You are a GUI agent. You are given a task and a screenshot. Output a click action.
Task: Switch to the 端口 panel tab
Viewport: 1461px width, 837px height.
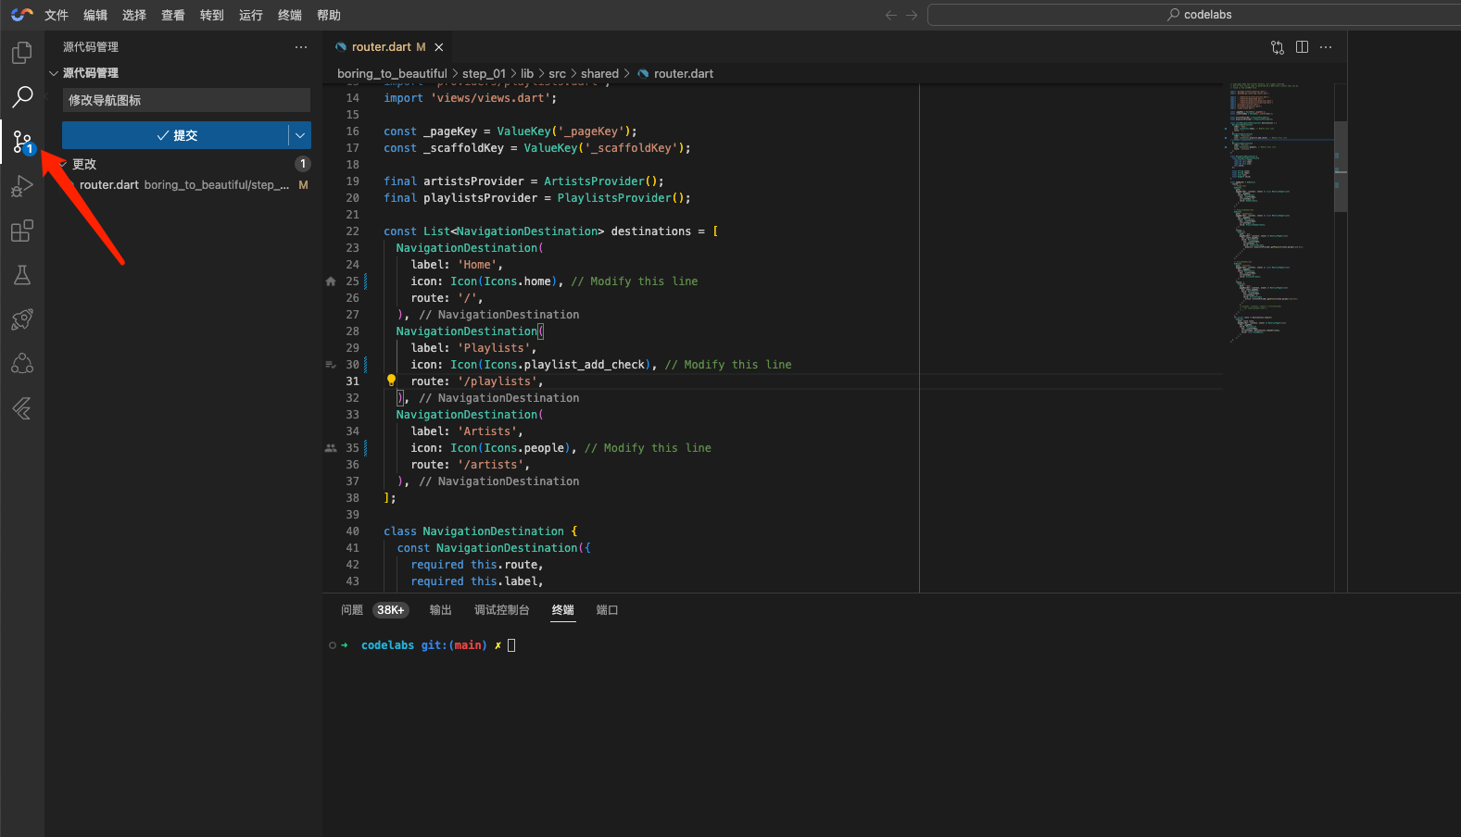[x=608, y=610]
